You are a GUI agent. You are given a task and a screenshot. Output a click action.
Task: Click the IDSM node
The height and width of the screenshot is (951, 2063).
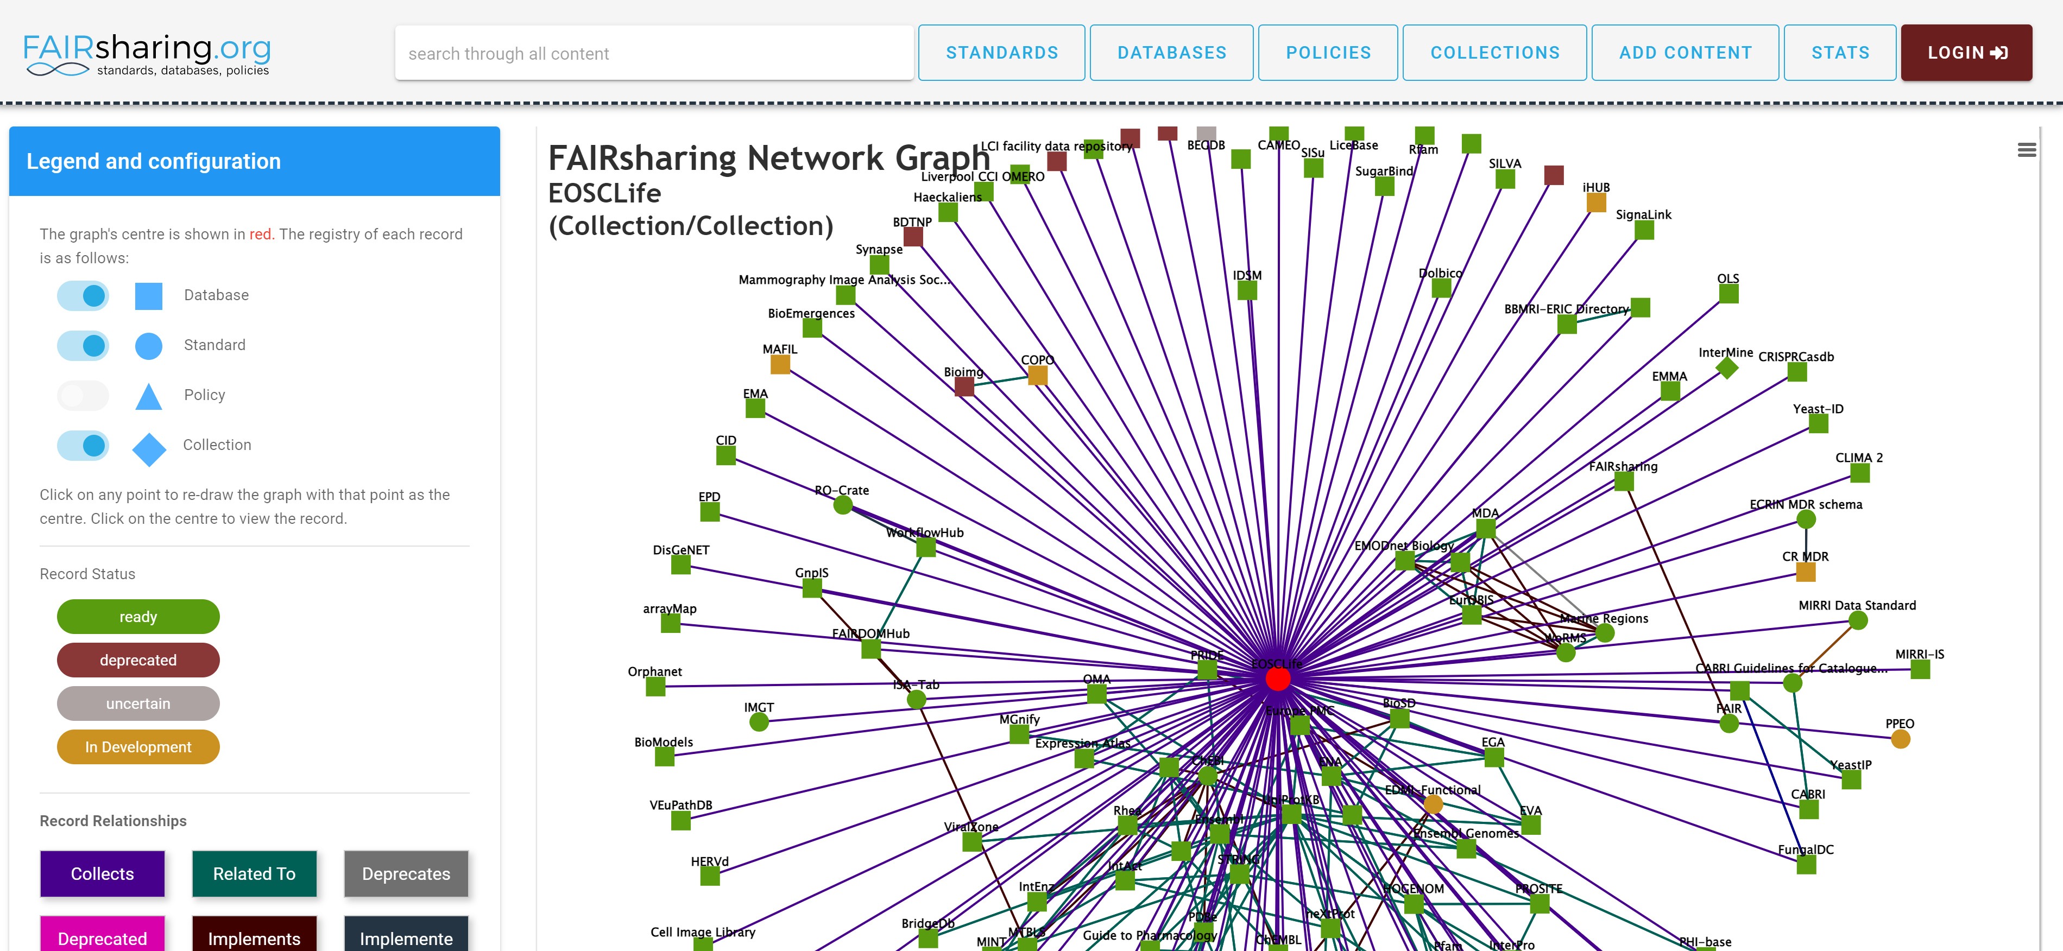1247,290
